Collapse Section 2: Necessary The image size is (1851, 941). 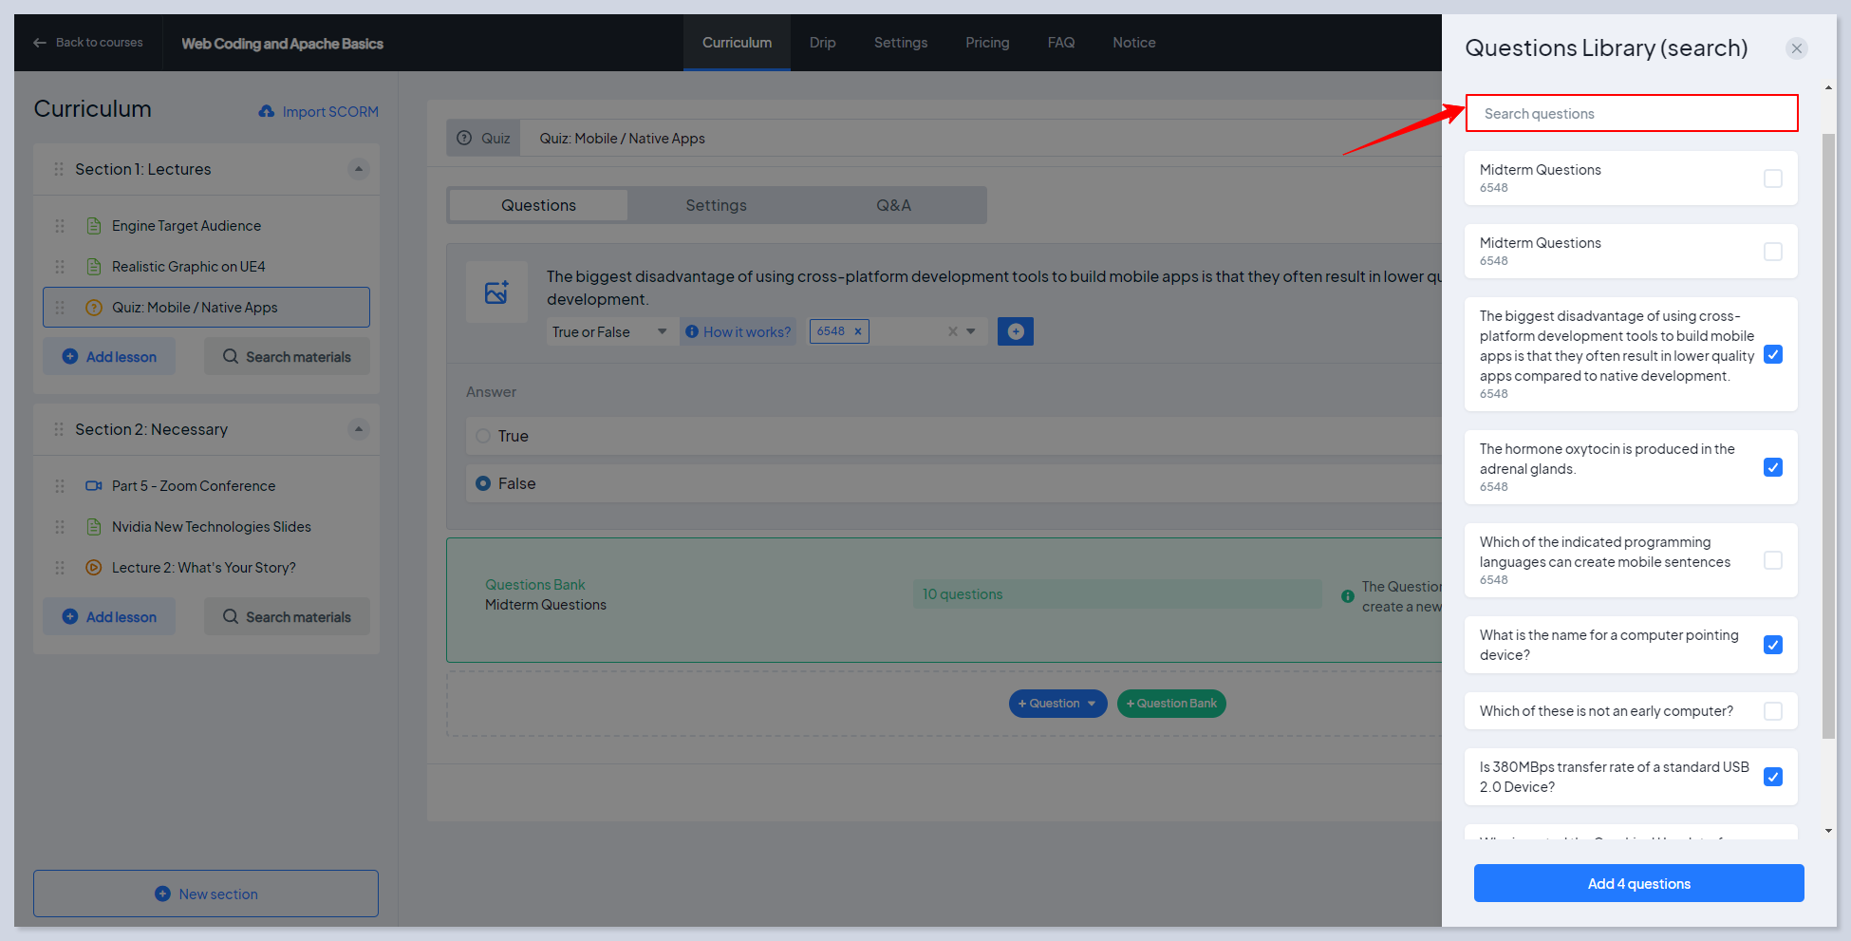(358, 429)
